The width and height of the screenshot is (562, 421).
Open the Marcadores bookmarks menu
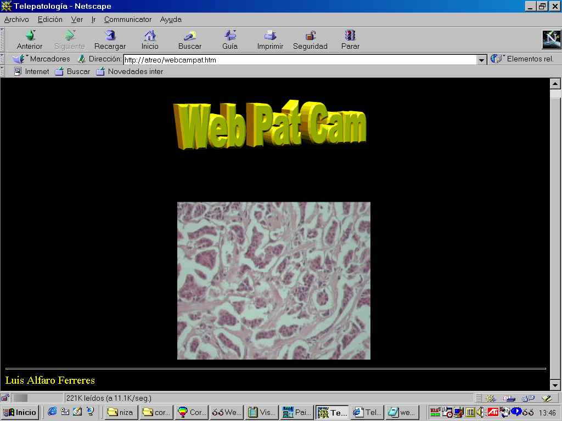point(43,59)
